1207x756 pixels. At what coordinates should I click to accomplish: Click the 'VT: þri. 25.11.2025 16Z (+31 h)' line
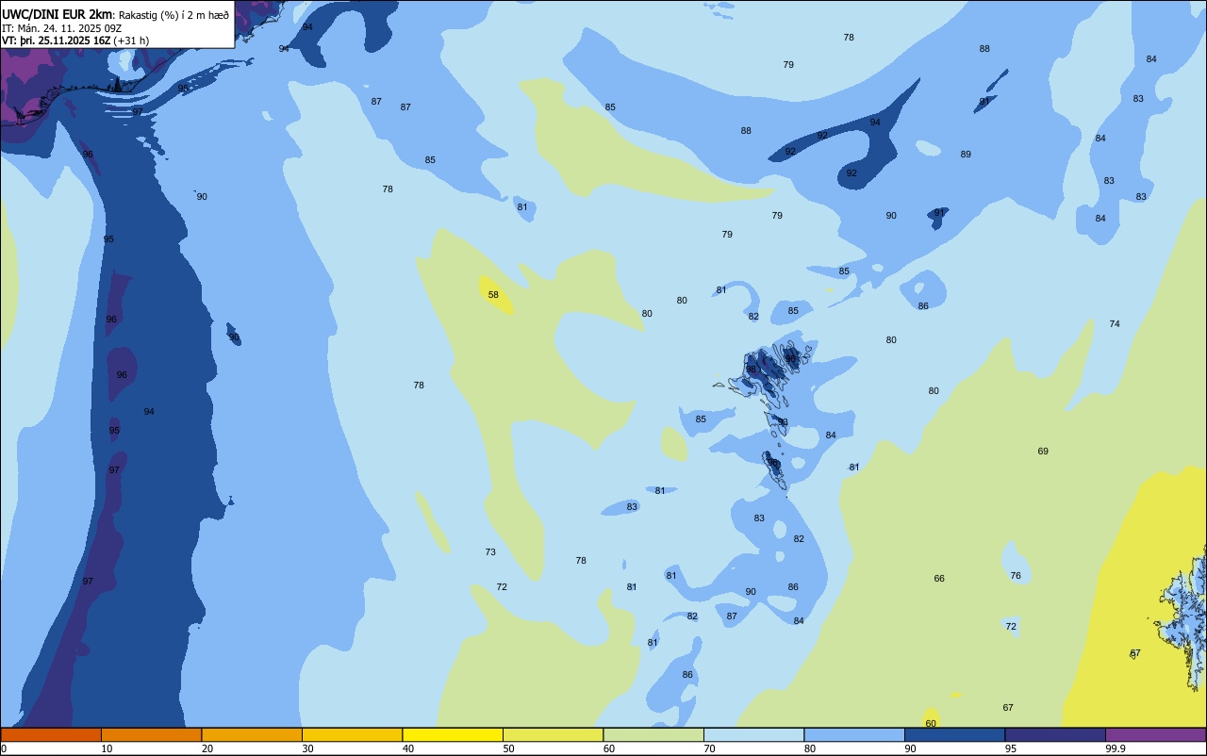coord(75,41)
